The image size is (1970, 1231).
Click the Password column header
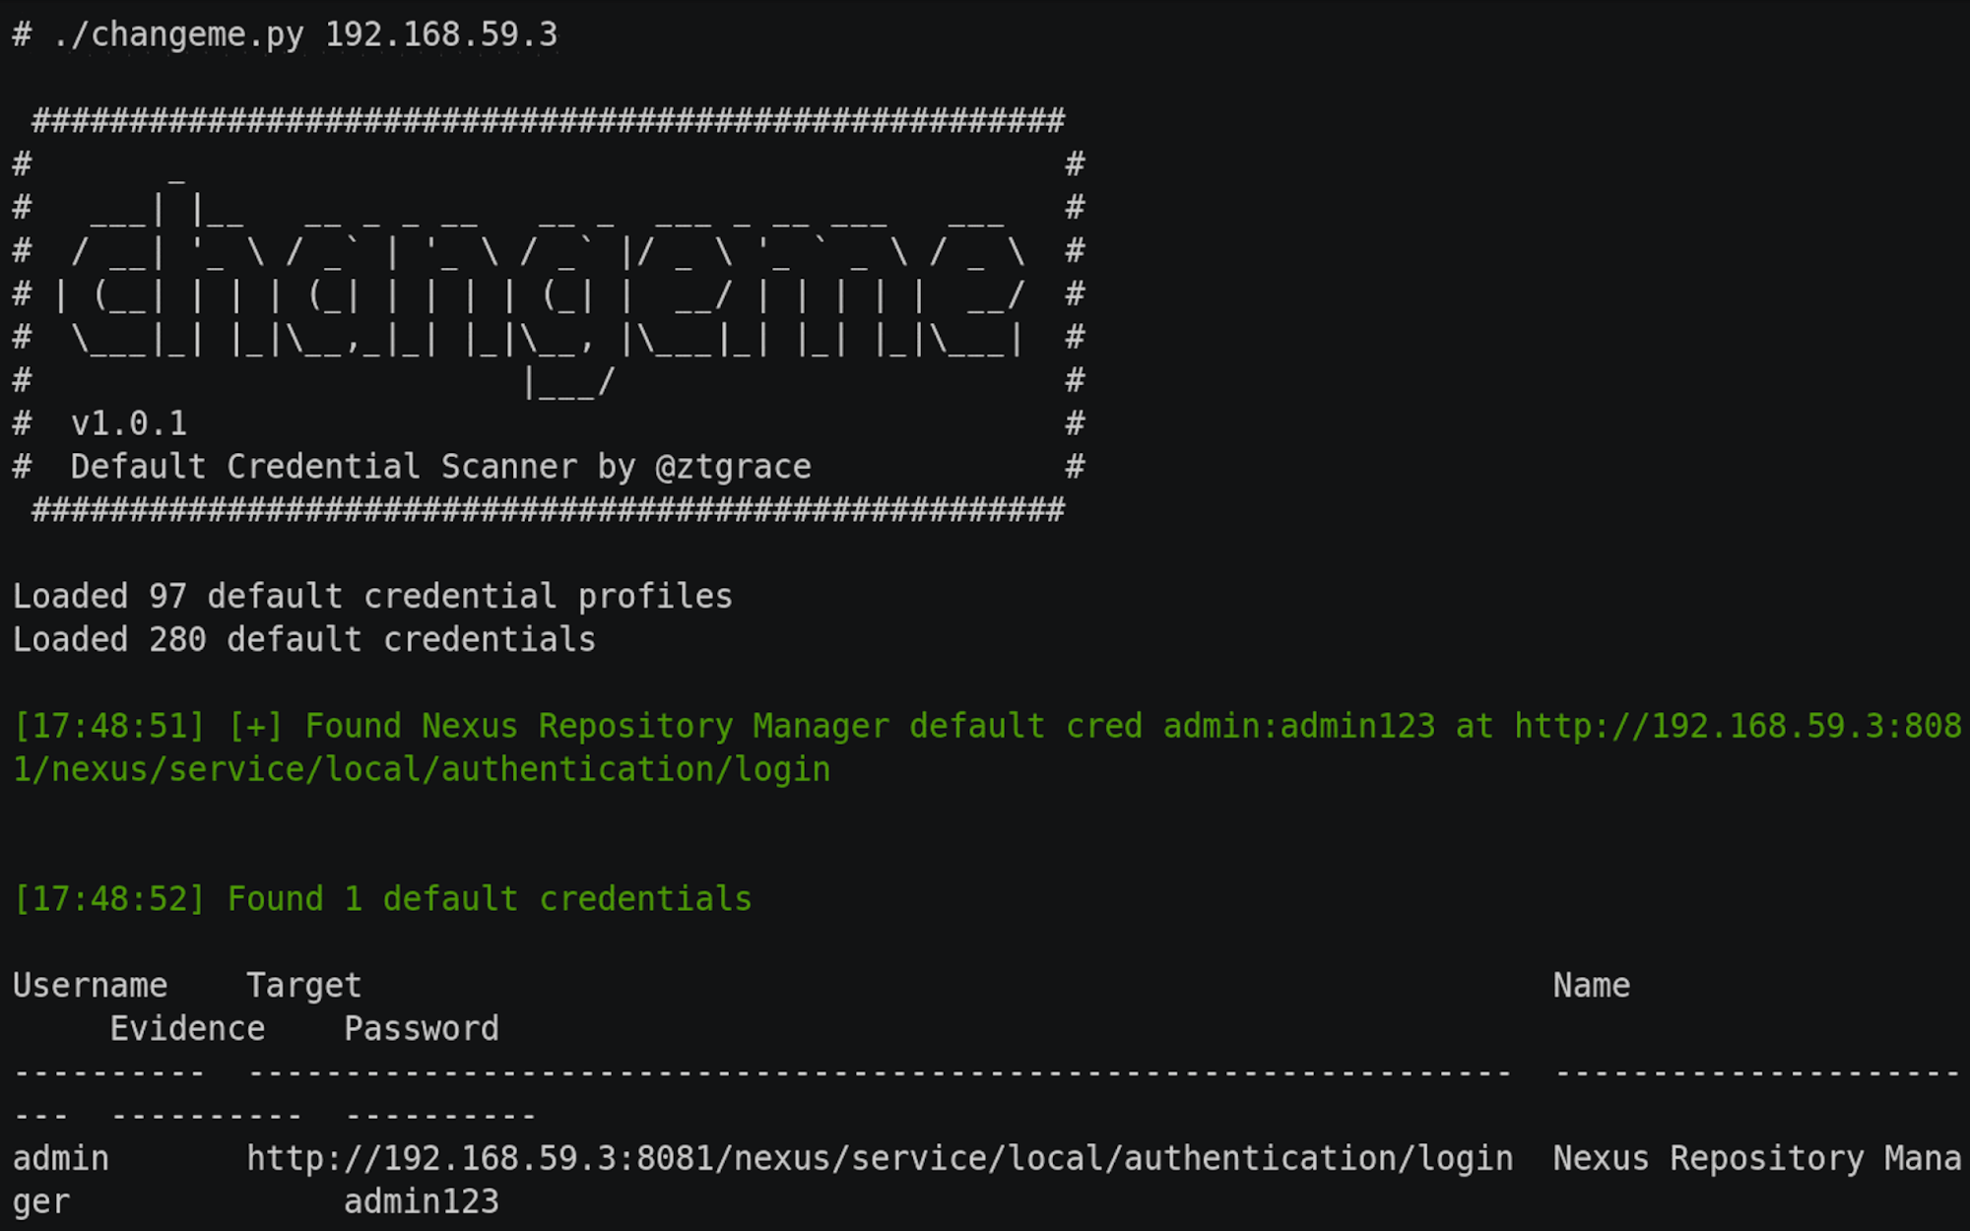[x=422, y=1029]
